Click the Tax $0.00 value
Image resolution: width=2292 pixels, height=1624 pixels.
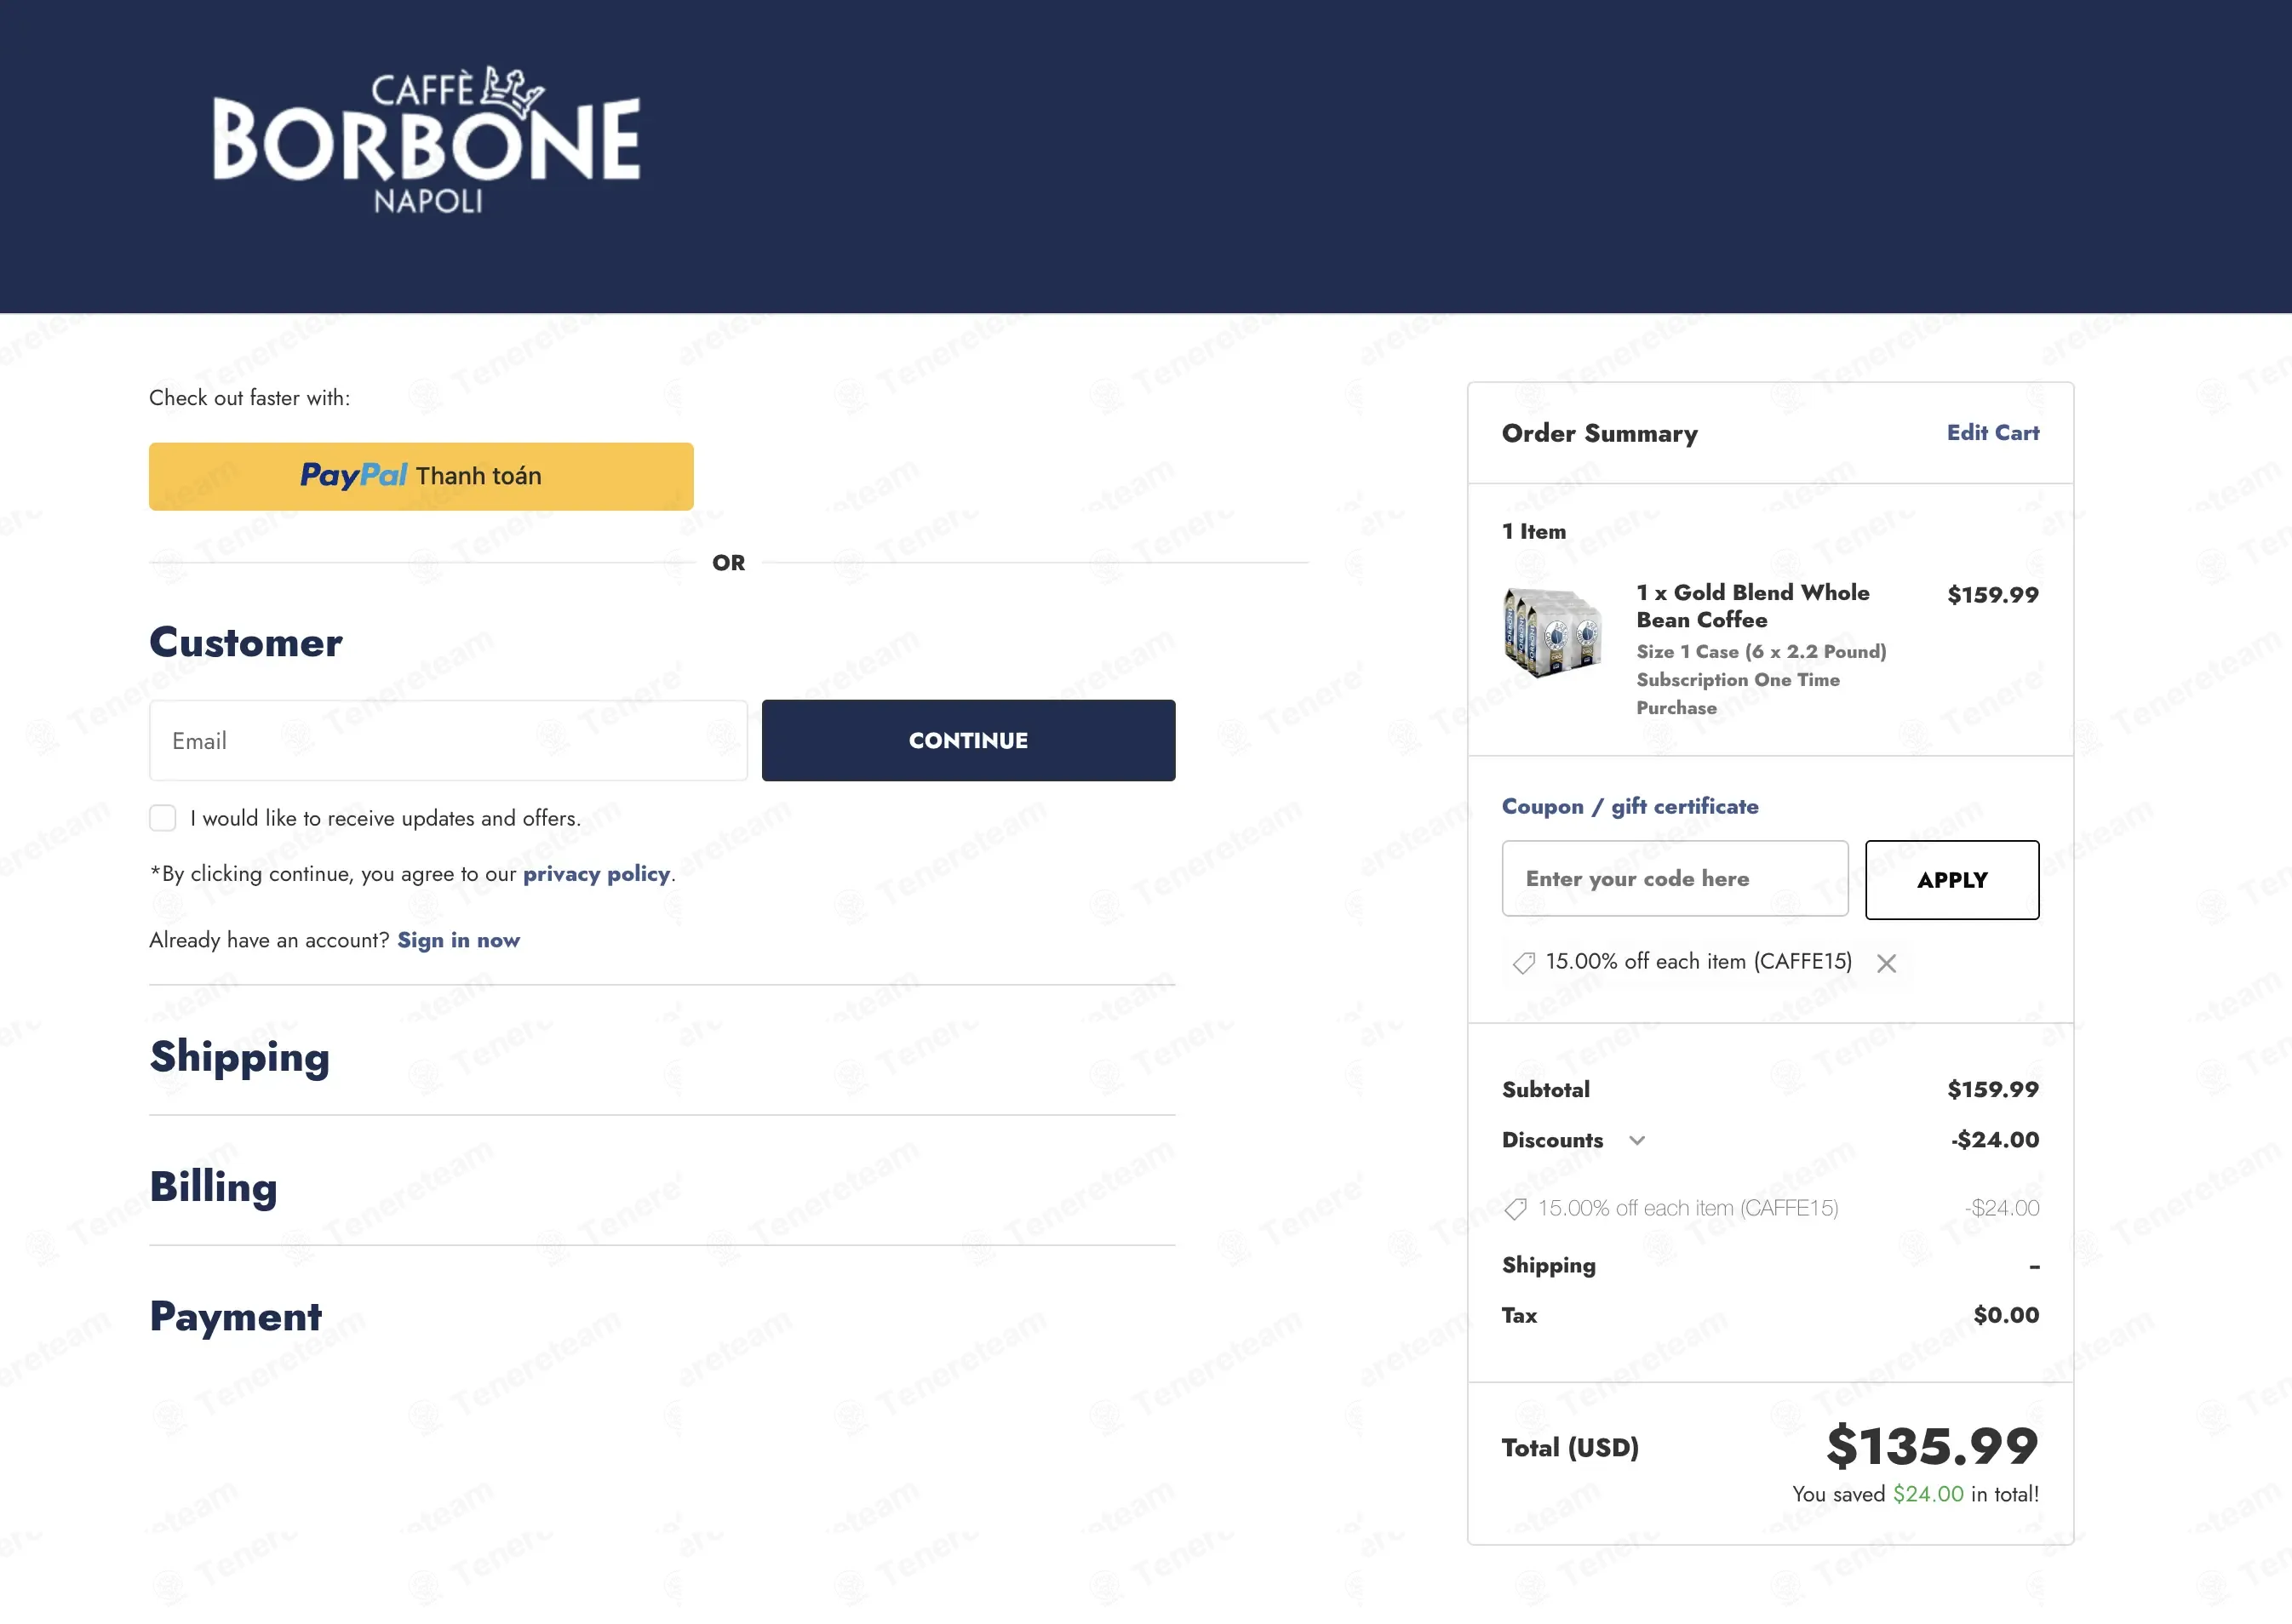pos(2006,1315)
